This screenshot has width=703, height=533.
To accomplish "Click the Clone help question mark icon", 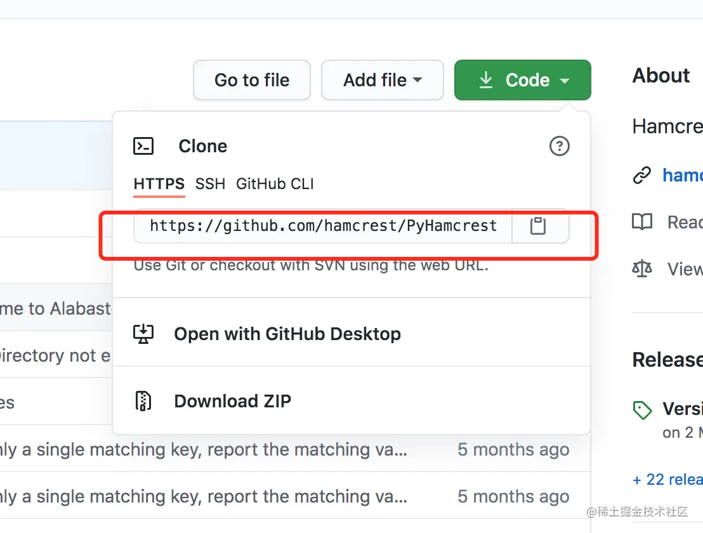I will pos(559,147).
